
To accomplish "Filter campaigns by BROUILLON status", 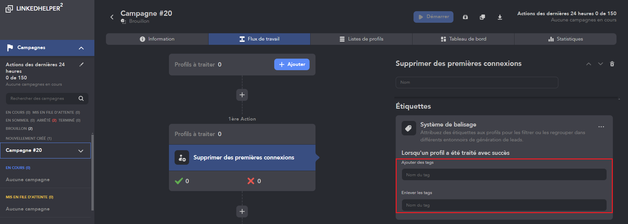I will [19, 128].
